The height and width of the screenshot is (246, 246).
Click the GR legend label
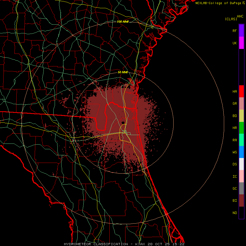235,104
